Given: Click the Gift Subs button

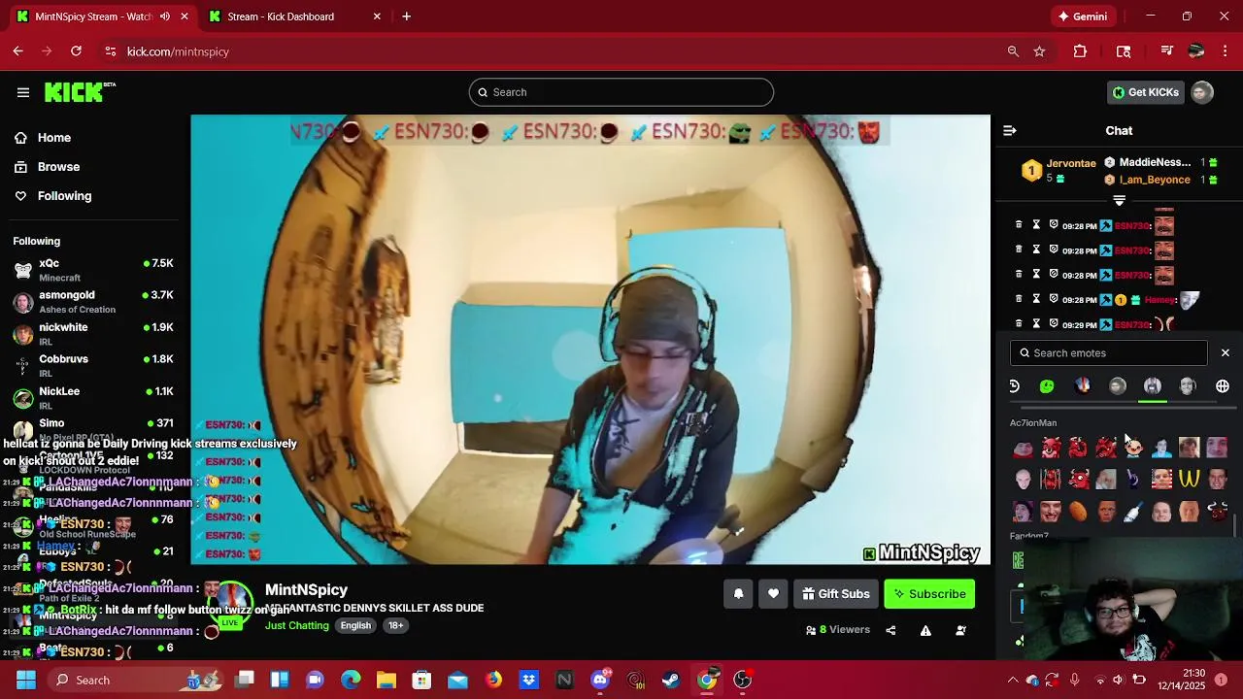Looking at the screenshot, I should (x=835, y=594).
